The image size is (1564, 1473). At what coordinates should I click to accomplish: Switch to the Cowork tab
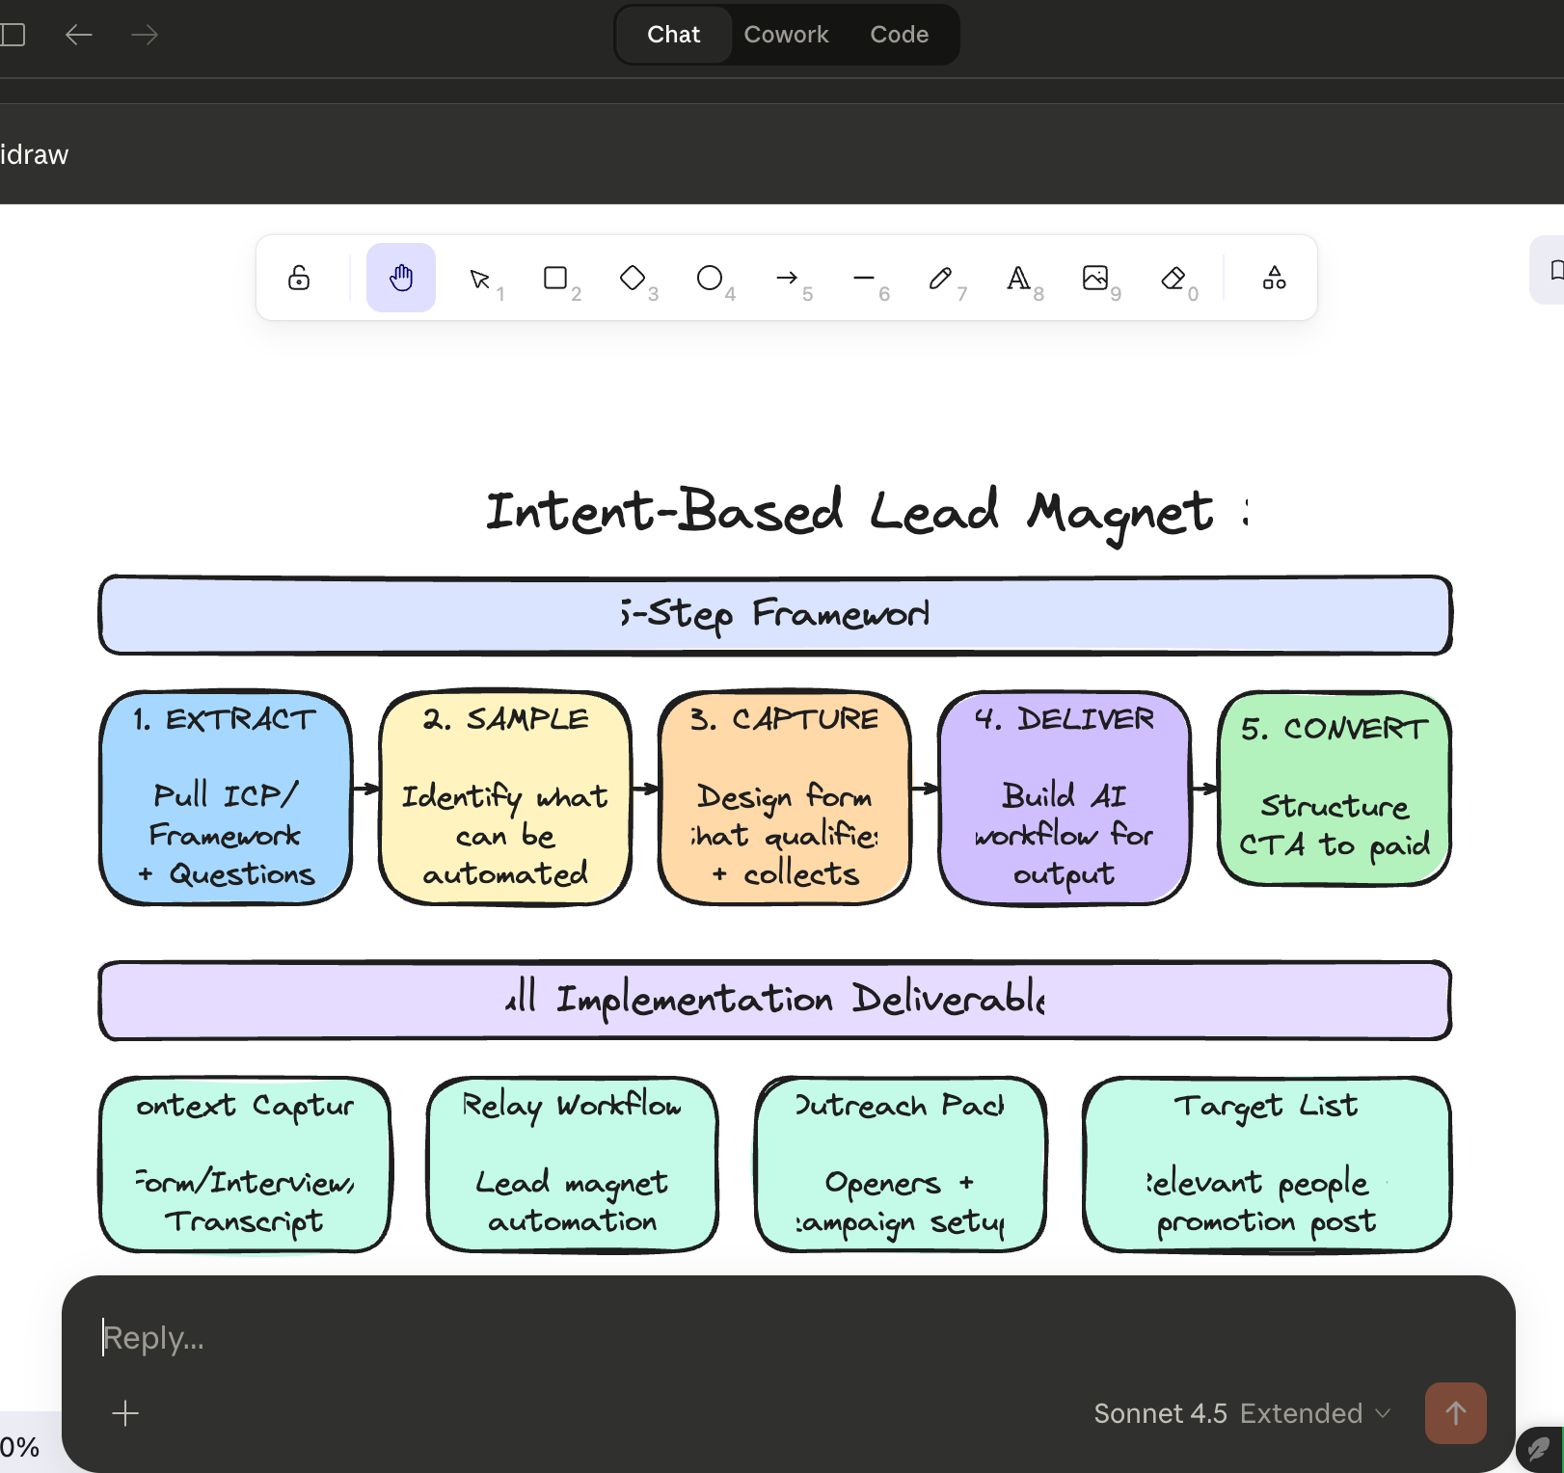click(x=786, y=35)
